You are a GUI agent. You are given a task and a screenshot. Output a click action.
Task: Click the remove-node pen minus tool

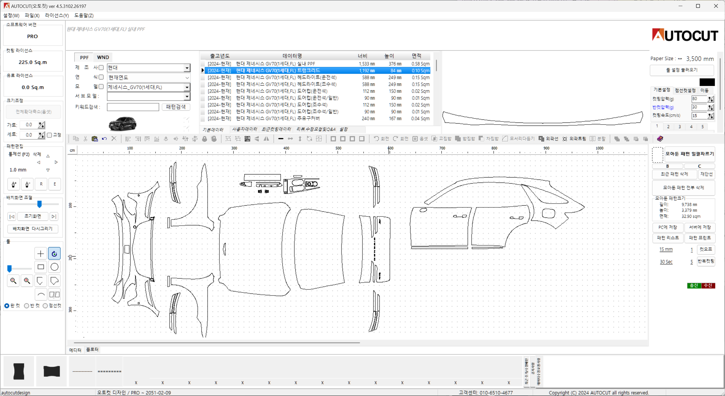(x=27, y=184)
